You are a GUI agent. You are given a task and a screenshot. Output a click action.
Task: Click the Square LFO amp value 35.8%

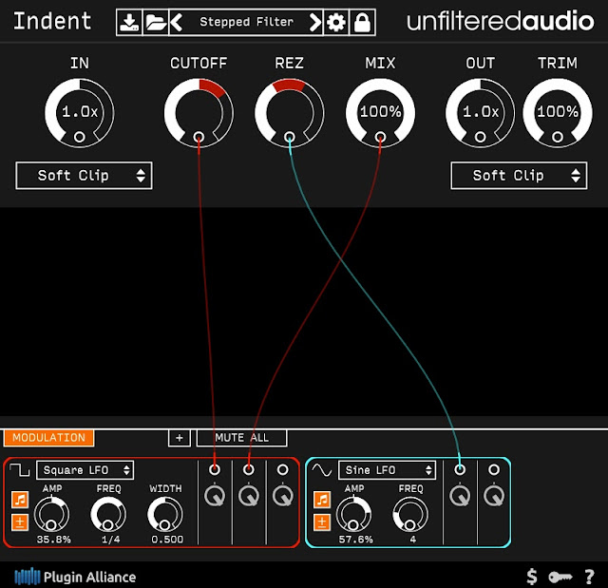pyautogui.click(x=53, y=540)
